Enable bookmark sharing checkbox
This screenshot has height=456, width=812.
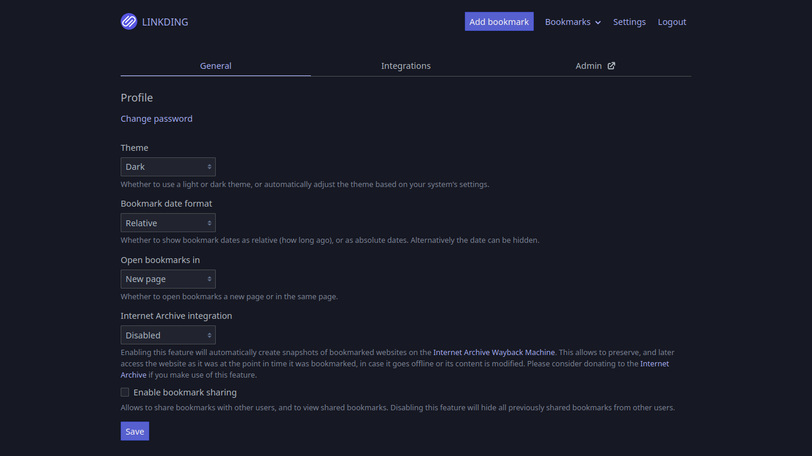coord(125,392)
